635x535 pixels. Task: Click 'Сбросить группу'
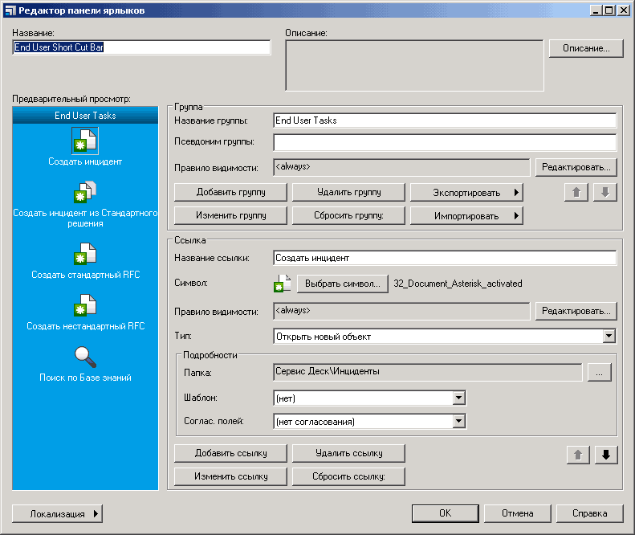348,215
